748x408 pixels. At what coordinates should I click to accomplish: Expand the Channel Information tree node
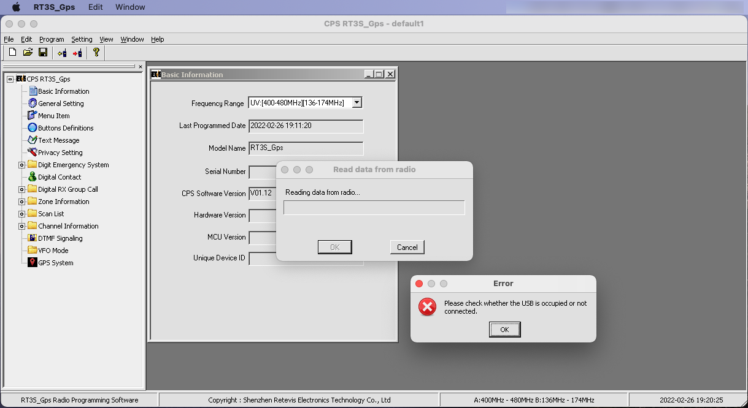tap(20, 225)
